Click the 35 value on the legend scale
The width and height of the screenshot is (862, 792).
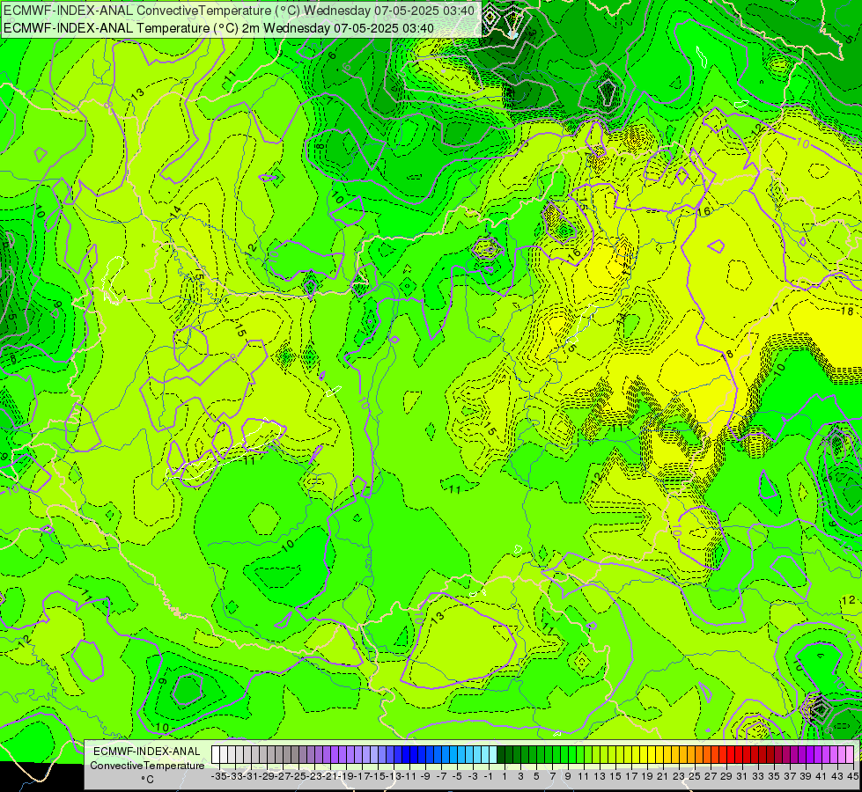coord(774,776)
